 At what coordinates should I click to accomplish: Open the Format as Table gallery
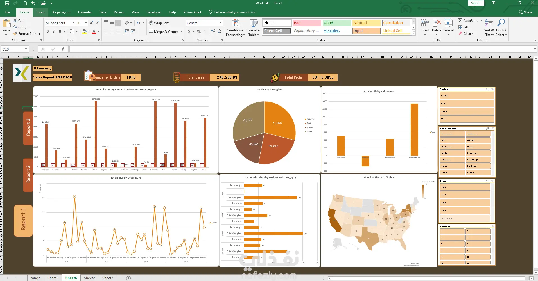point(254,28)
